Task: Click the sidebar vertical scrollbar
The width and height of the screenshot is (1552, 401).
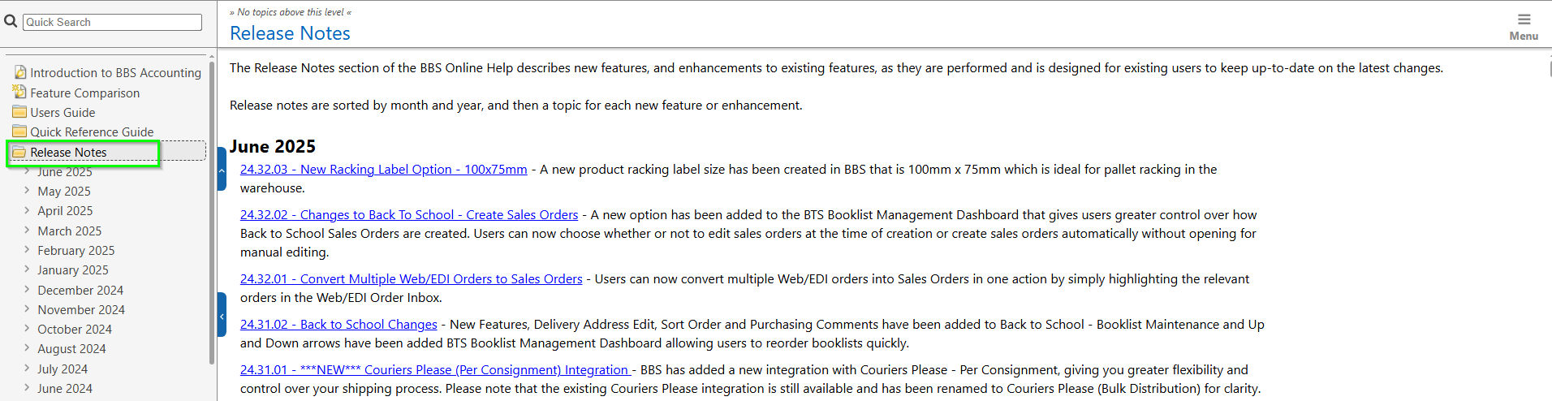Action: 212,211
